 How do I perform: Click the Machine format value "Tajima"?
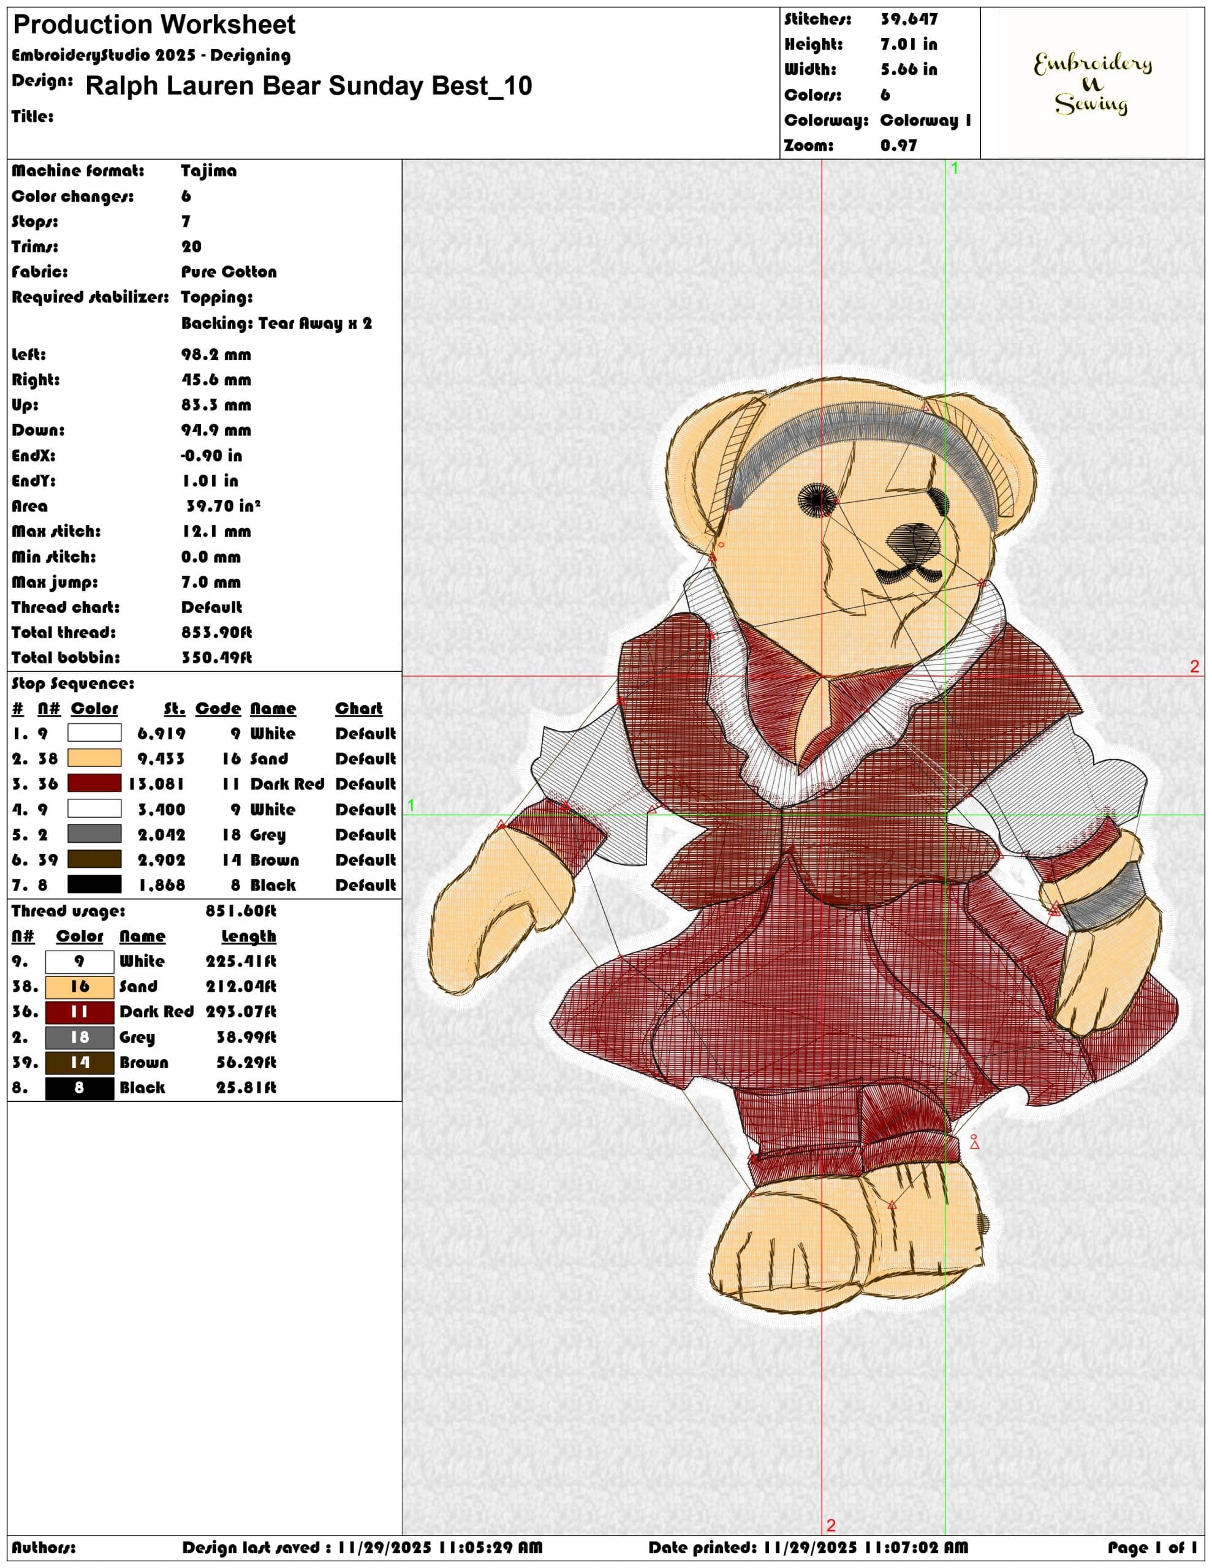[208, 171]
